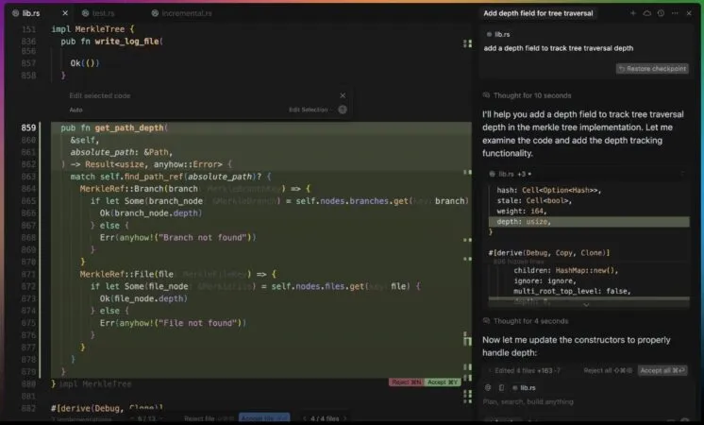Click the file attachment icon in chat input
704x425 pixels.
(501, 387)
